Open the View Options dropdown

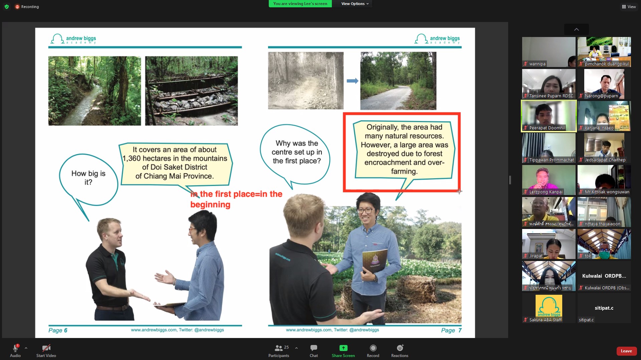(355, 4)
